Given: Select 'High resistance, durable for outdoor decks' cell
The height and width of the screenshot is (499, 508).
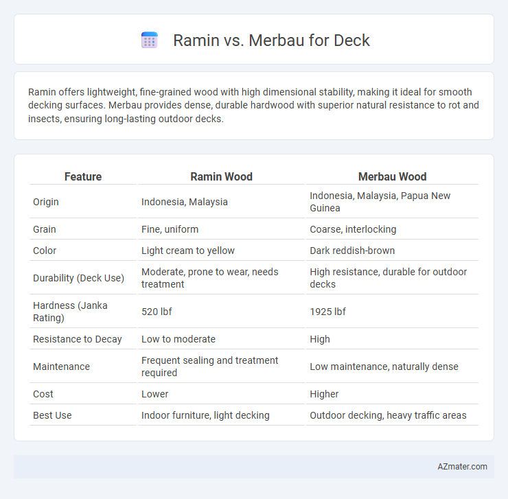Looking at the screenshot, I should coord(388,278).
